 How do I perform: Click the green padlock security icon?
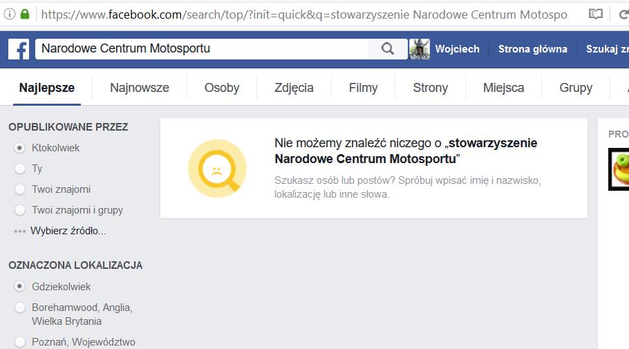click(26, 14)
